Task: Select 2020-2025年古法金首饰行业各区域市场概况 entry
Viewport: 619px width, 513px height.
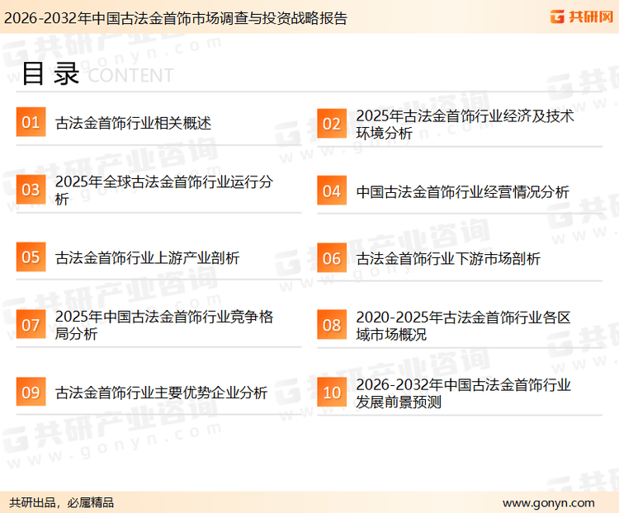Action: (x=462, y=325)
